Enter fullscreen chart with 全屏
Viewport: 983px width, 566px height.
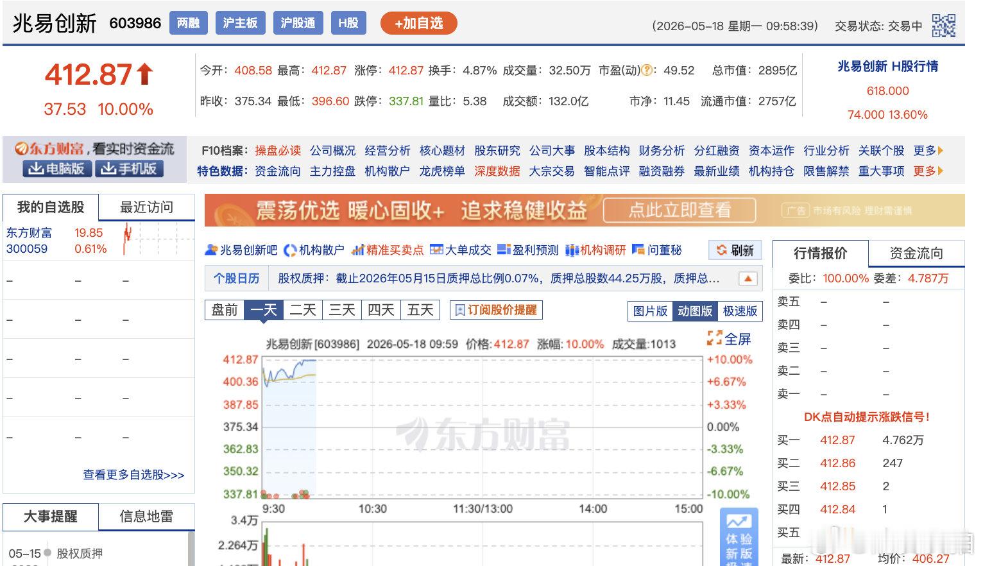point(728,338)
